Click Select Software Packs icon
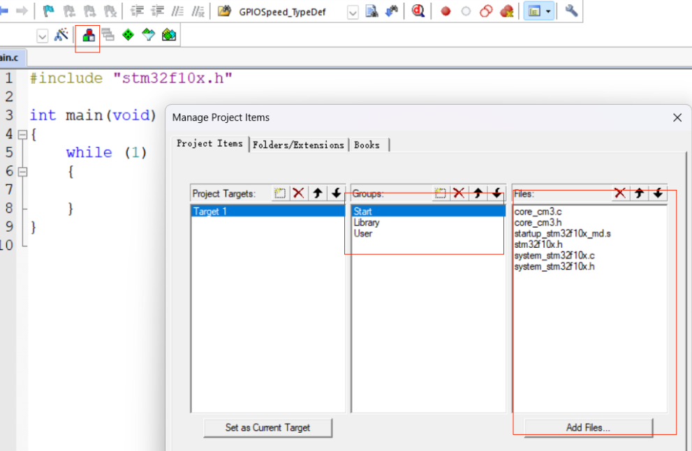The image size is (692, 451). (148, 34)
